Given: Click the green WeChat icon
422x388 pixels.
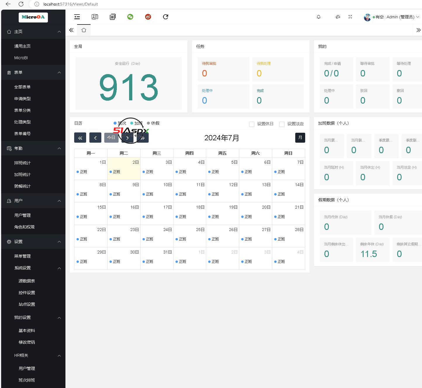Looking at the screenshot, I should pos(130,17).
